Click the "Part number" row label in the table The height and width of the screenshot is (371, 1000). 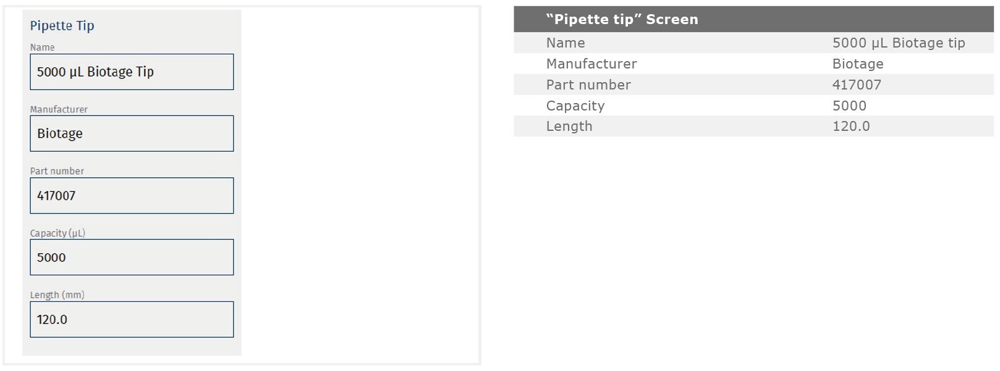(x=588, y=85)
